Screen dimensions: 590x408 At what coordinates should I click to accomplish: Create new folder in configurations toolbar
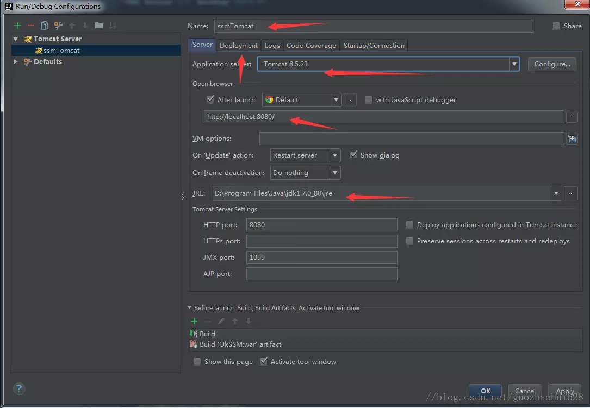pos(99,26)
